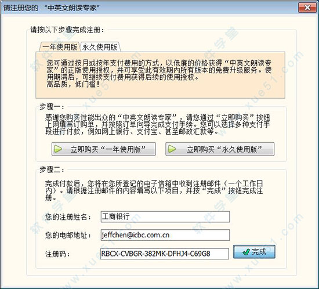Click green arrow icon on permanent purchase button
The image size is (319, 289).
(172, 149)
